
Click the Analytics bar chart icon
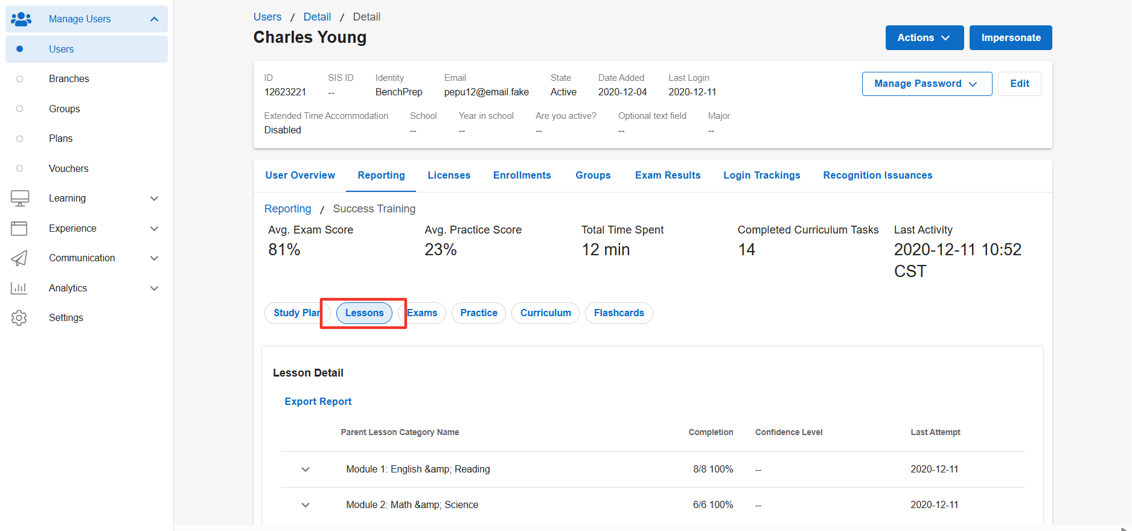point(19,288)
